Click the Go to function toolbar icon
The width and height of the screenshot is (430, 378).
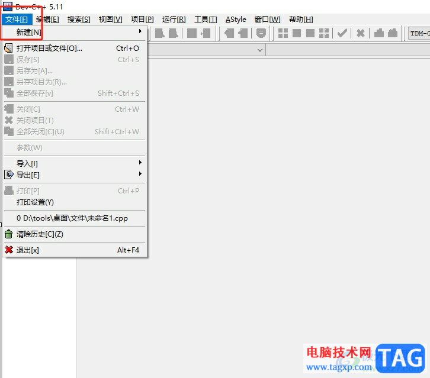click(x=192, y=33)
